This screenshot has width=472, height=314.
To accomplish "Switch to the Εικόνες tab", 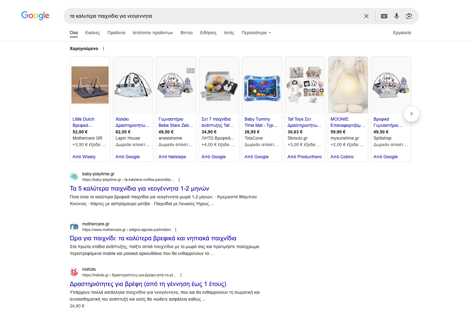I will (x=93, y=33).
